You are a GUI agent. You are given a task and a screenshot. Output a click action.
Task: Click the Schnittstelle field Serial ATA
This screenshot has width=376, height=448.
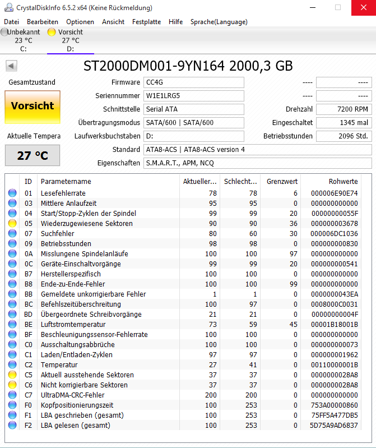pyautogui.click(x=194, y=109)
